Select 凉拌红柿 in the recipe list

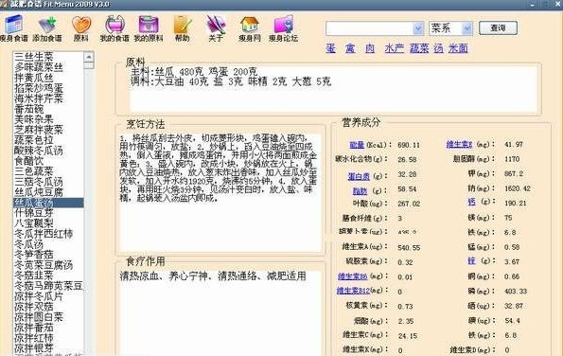pos(48,338)
